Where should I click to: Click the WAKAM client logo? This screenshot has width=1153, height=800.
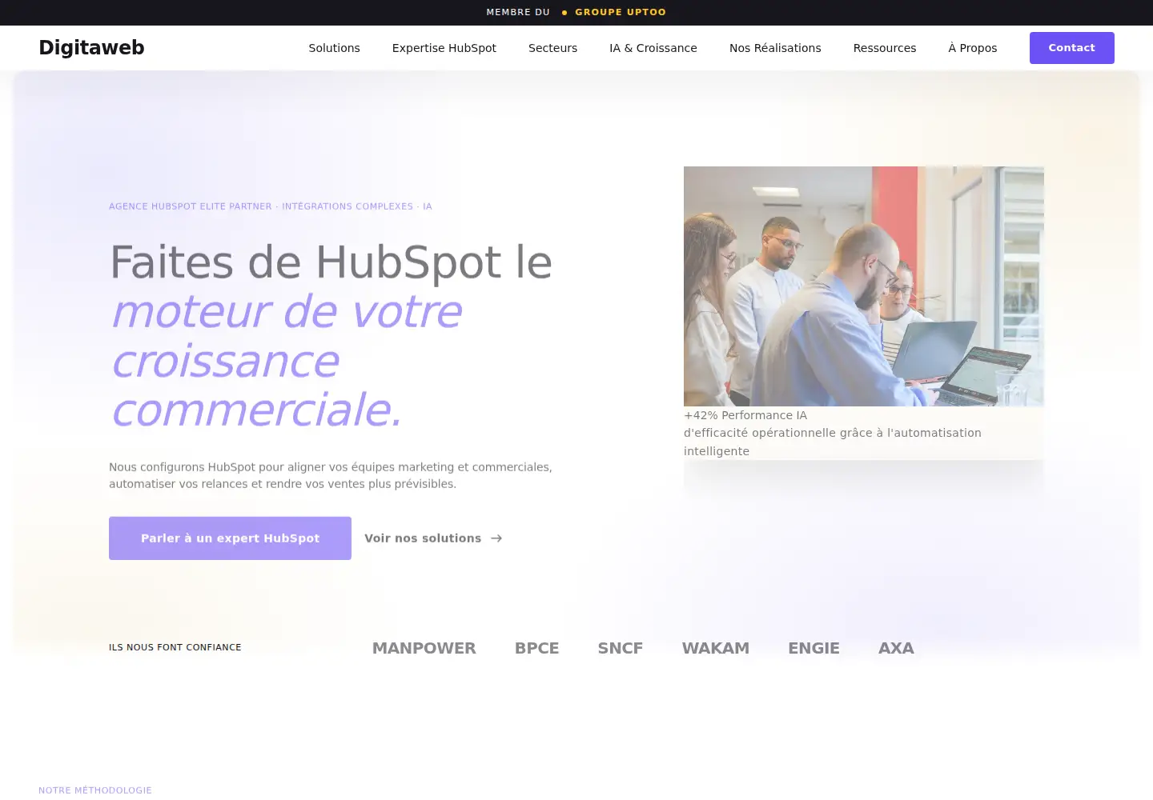[715, 648]
